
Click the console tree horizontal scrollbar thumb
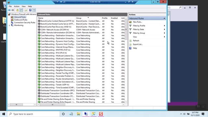click(x=17, y=105)
